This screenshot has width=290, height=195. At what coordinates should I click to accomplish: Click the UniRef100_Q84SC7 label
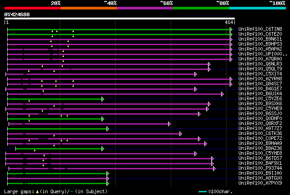tap(260, 84)
